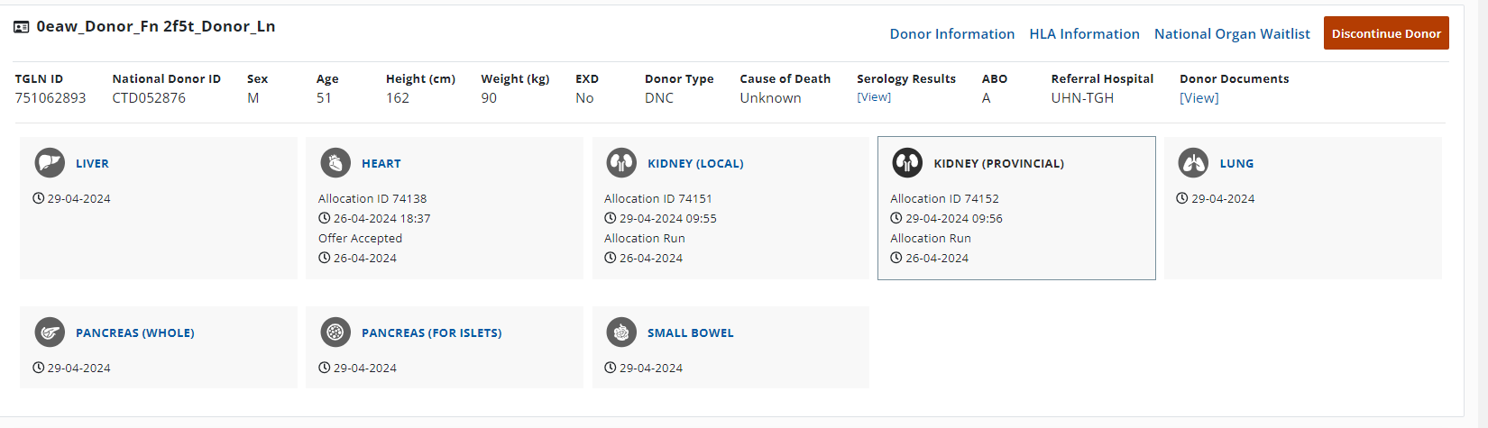Click the Heart organ icon
1488x428 pixels.
click(x=335, y=163)
